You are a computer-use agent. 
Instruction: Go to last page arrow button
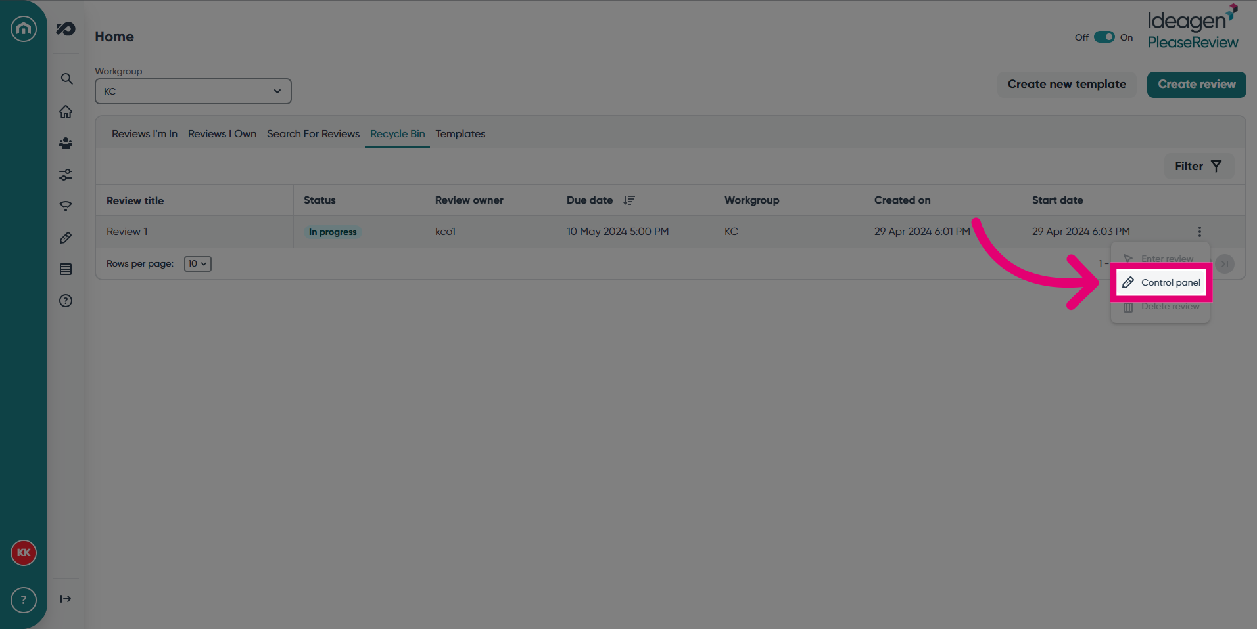click(1225, 264)
